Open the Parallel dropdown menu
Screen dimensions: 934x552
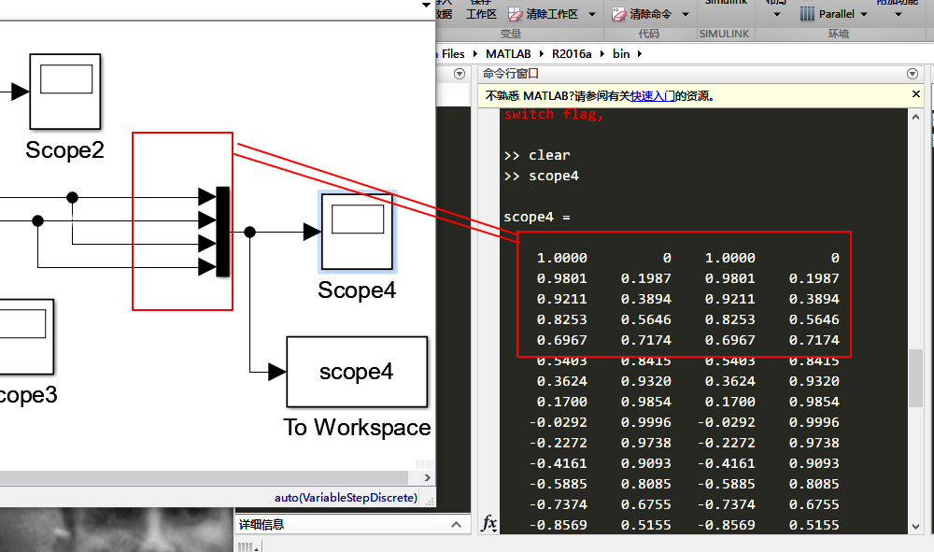tap(864, 14)
